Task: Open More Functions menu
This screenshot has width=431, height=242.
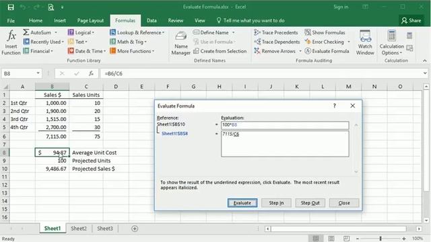Action: click(132, 51)
